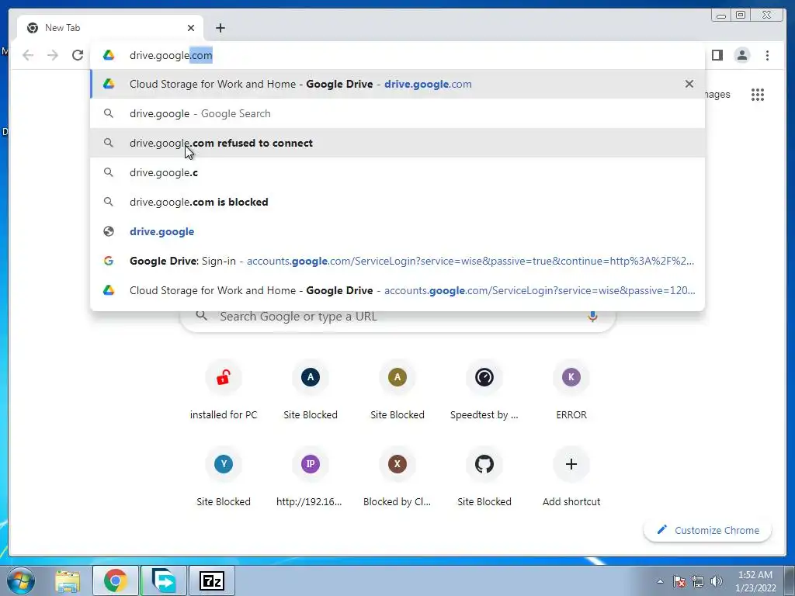This screenshot has width=795, height=596.
Task: Open the Google apps grid icon
Action: coord(758,95)
